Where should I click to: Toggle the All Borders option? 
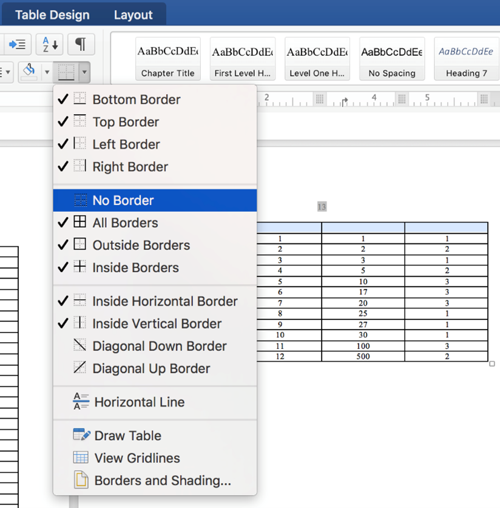pos(155,223)
